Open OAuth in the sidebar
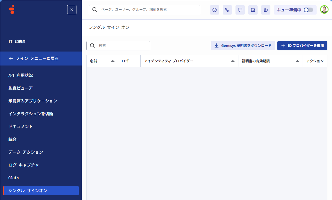This screenshot has height=200, width=332. tap(14, 178)
